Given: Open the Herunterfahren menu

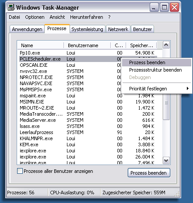Looking at the screenshot, I should click(87, 17).
